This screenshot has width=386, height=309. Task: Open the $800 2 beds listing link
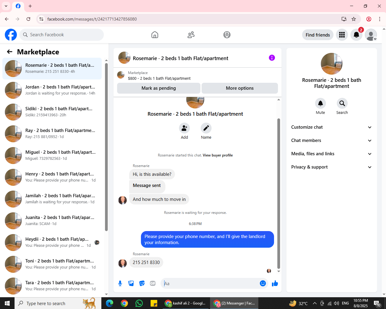(x=159, y=78)
